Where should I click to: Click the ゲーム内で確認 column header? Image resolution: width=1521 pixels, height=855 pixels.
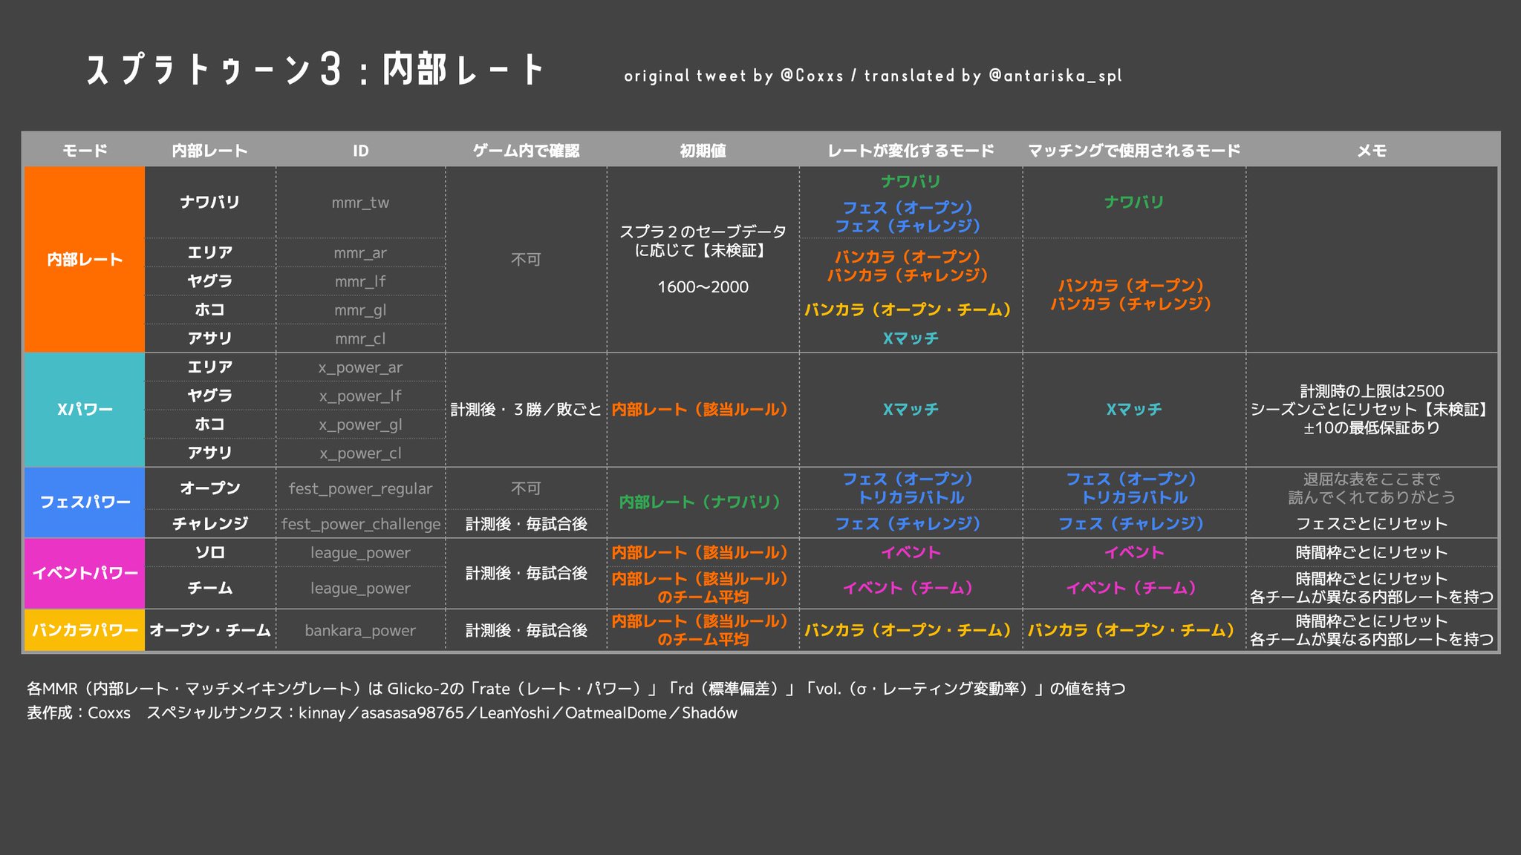click(526, 151)
